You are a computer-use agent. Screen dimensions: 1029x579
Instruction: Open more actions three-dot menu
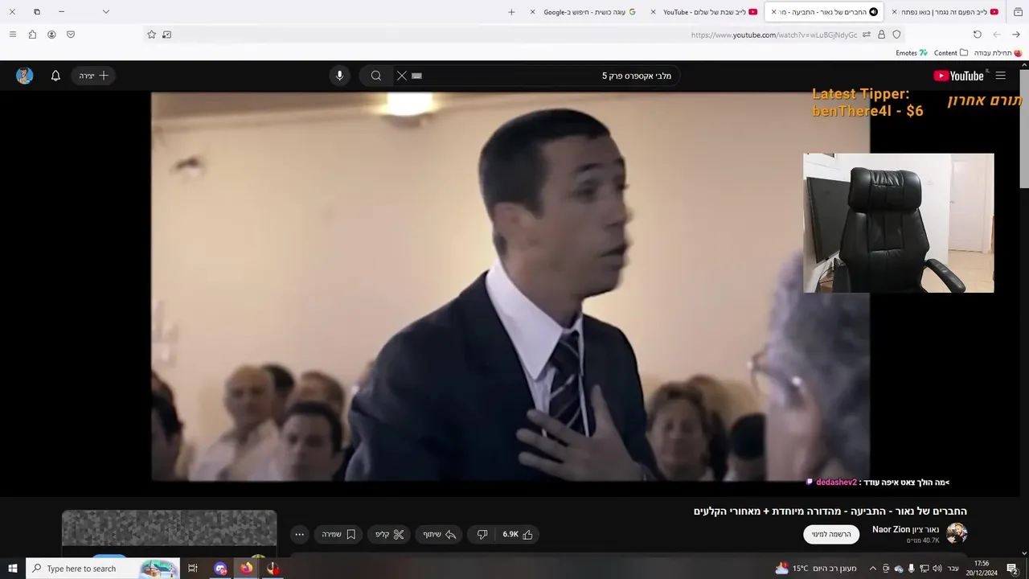tap(299, 534)
